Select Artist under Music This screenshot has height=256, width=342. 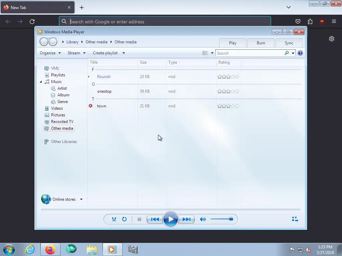point(62,88)
